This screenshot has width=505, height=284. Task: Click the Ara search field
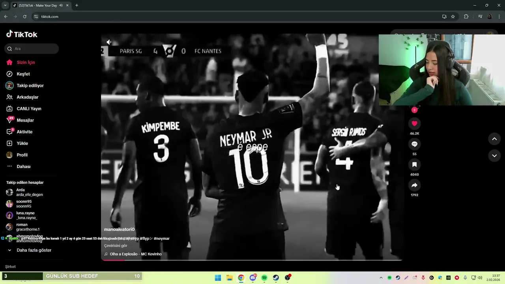[32, 49]
